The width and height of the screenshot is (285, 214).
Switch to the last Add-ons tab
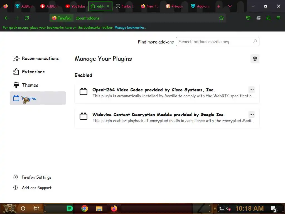coord(200,6)
